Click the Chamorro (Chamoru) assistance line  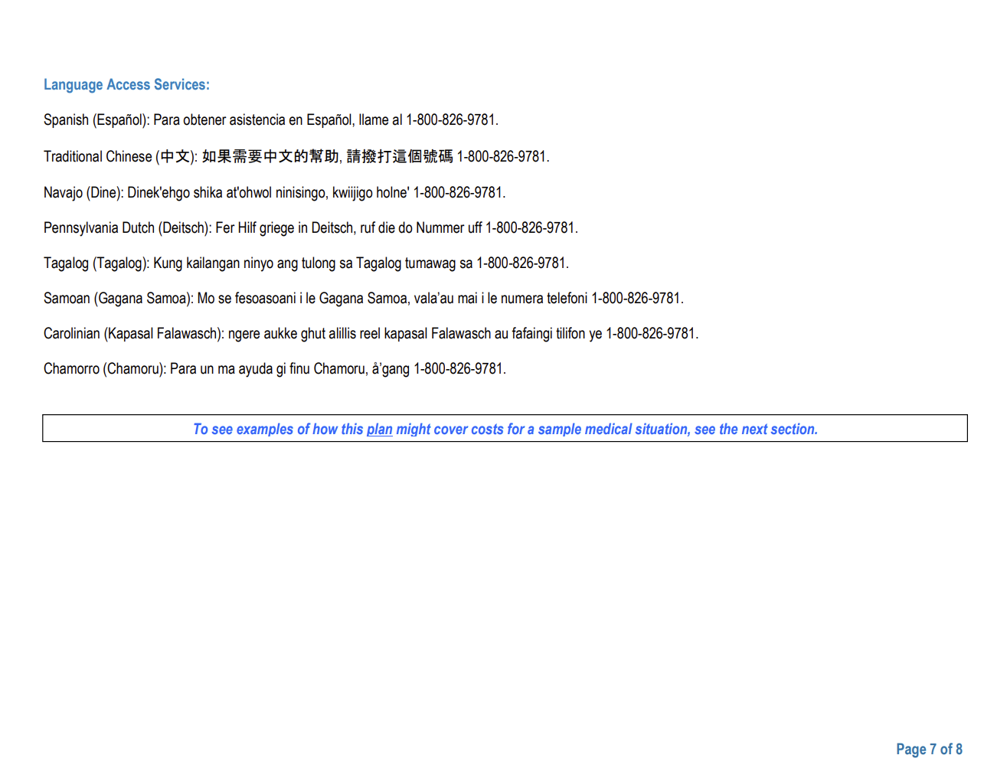(x=275, y=368)
